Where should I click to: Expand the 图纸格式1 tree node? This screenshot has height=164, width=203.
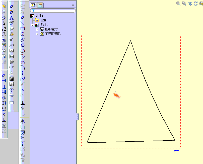tap(37, 29)
